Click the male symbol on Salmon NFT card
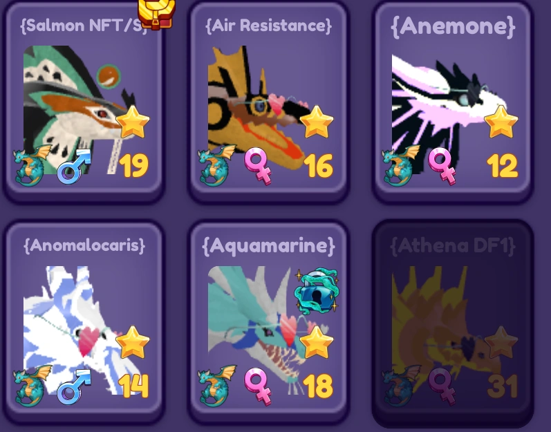 tap(74, 167)
